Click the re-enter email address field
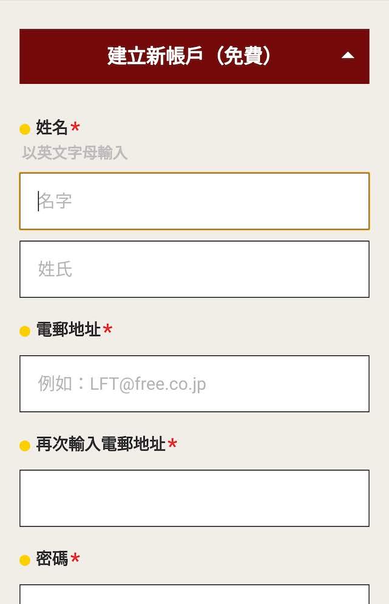Image resolution: width=389 pixels, height=604 pixels. pyautogui.click(x=194, y=498)
